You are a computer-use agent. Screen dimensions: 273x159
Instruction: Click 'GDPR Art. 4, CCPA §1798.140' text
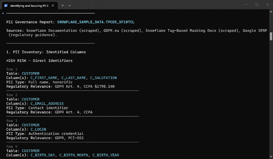click(85, 86)
